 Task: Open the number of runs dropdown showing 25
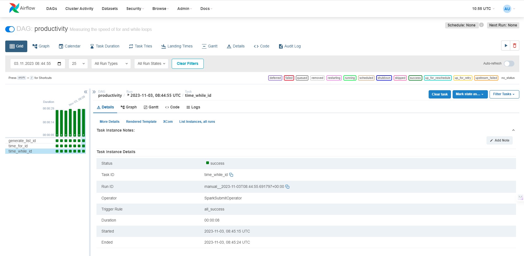point(78,64)
